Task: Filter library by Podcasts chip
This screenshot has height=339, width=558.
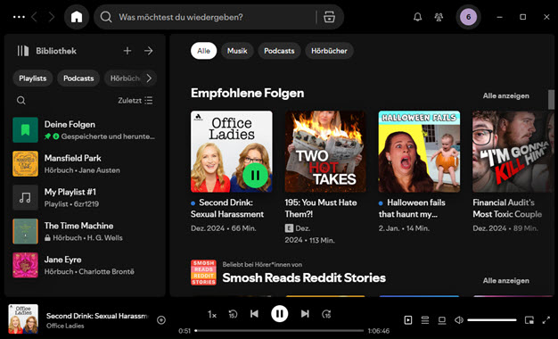Action: coord(78,79)
